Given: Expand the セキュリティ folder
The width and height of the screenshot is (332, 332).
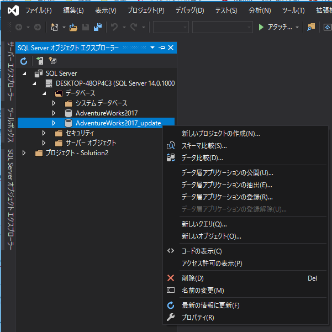Looking at the screenshot, I should (x=44, y=133).
